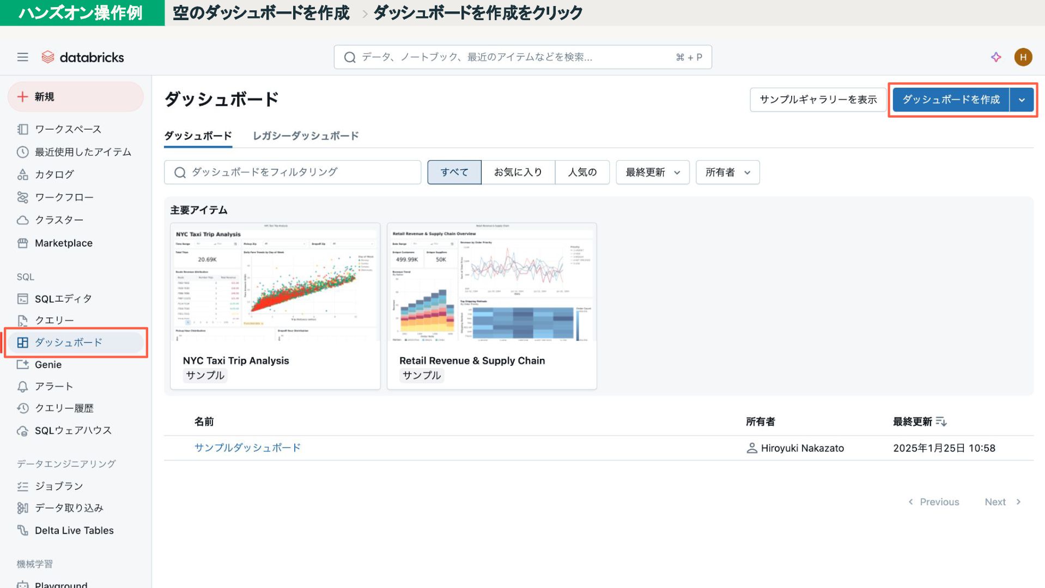Click the Delta Live Tables icon
This screenshot has height=588, width=1045.
pos(22,530)
